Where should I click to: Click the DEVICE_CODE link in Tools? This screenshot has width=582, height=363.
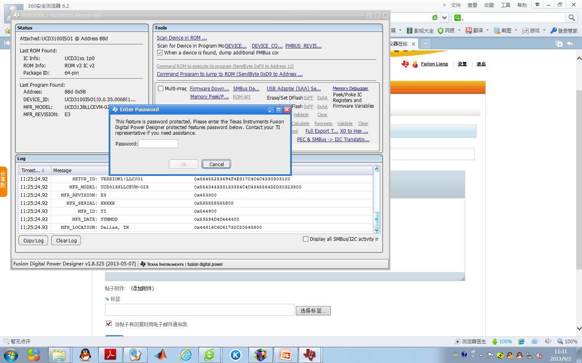(267, 46)
